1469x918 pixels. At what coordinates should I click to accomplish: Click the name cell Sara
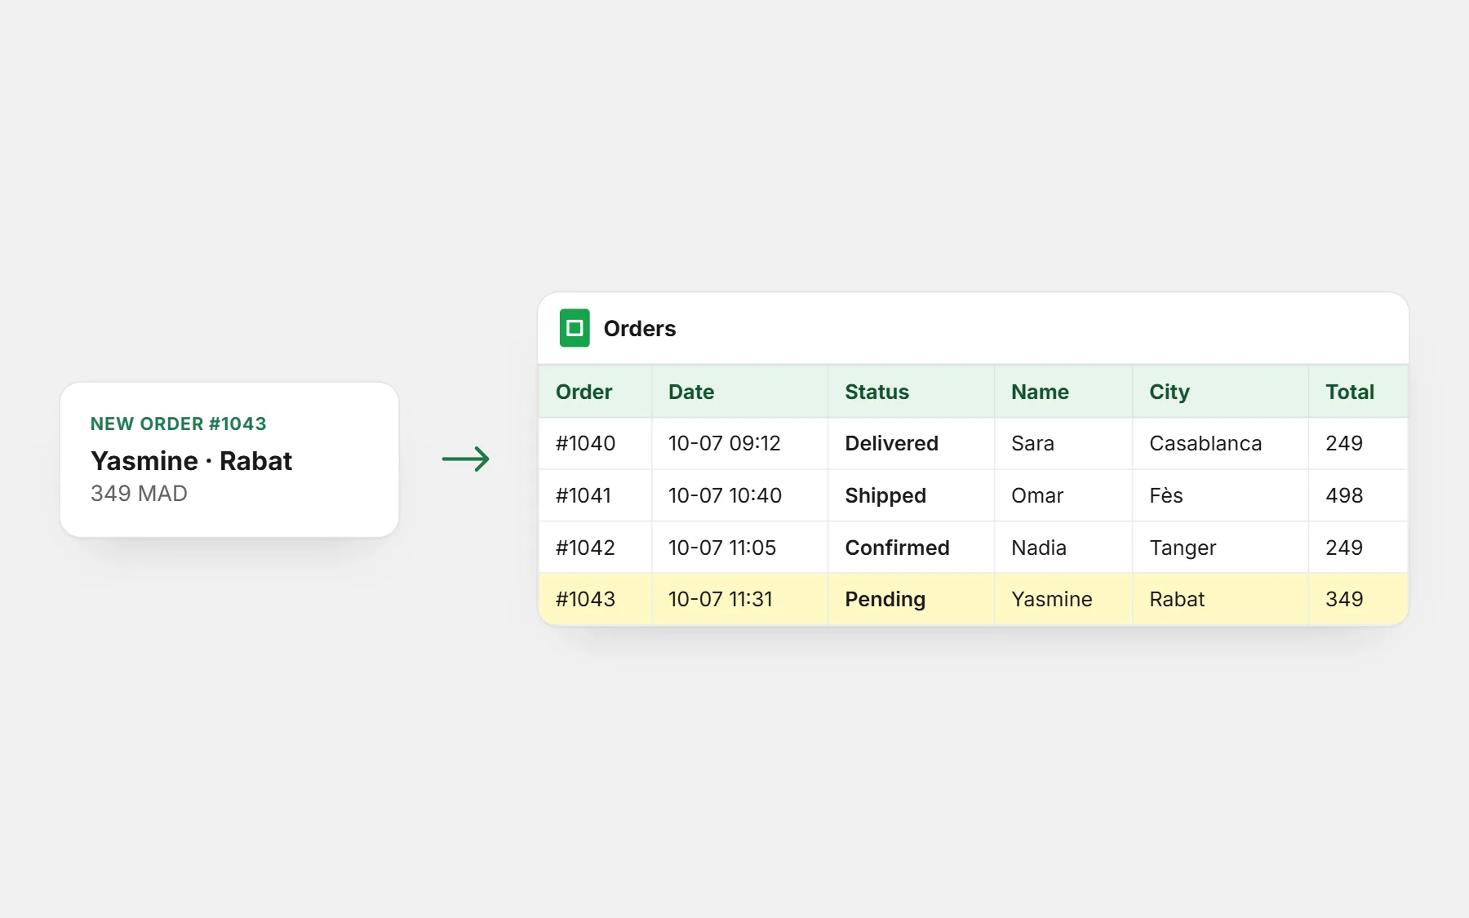1063,443
